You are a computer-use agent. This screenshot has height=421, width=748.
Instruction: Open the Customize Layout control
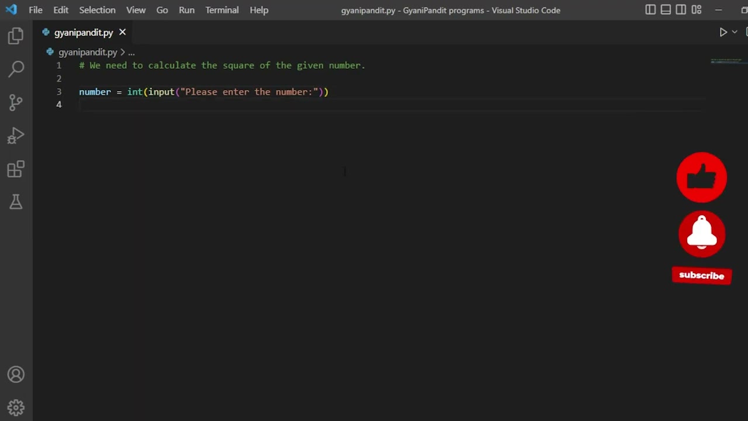(696, 10)
